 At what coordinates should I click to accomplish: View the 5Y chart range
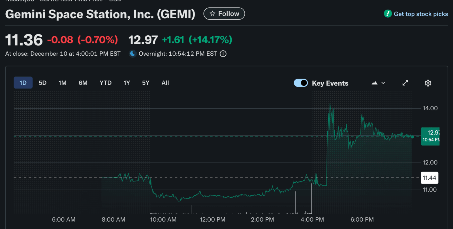pyautogui.click(x=146, y=83)
